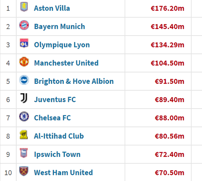This screenshot has width=202, height=181.
Task: Select Aston Villa's €176.20m expenditure value
Action: tap(167, 8)
